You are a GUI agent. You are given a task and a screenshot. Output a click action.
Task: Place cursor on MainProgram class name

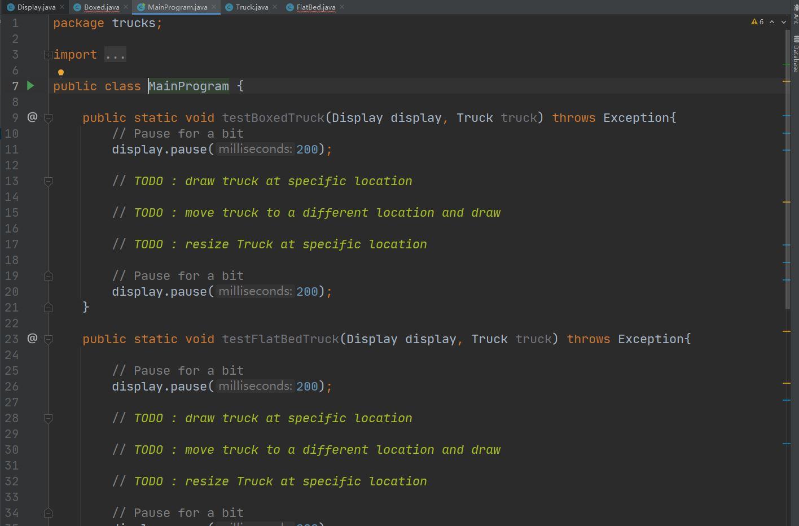[188, 86]
